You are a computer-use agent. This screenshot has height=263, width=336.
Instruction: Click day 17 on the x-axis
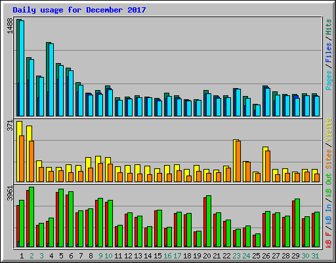(177, 256)
